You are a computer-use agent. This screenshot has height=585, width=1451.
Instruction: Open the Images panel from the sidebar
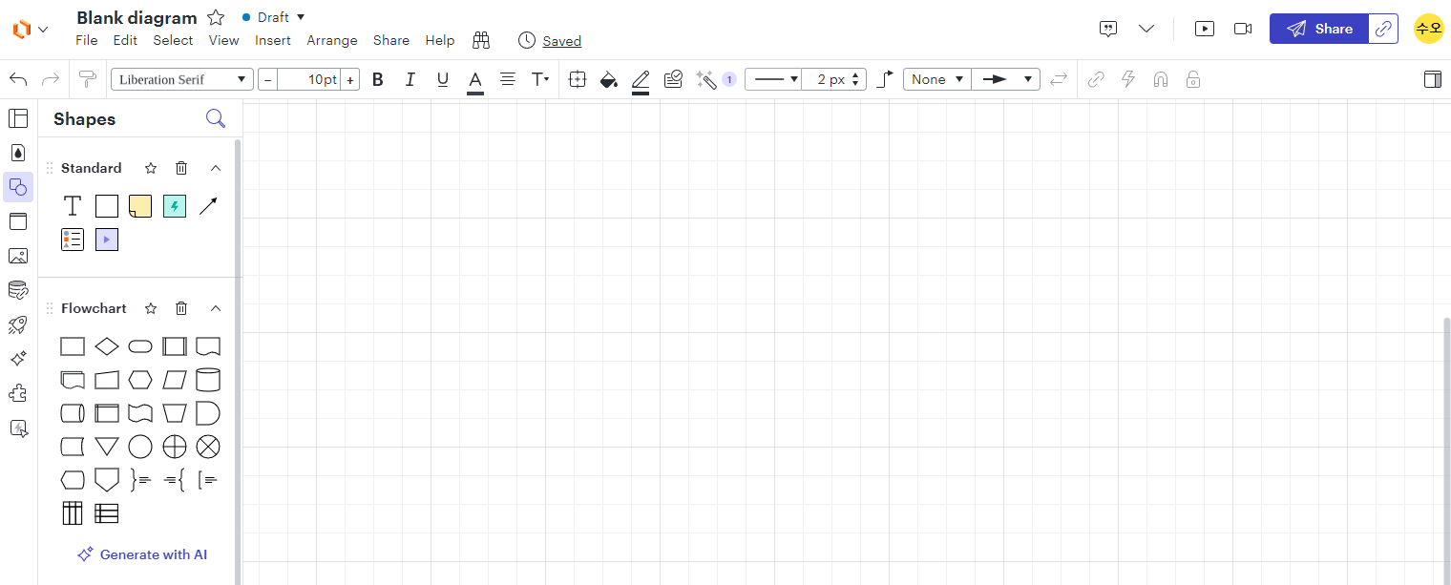click(18, 256)
